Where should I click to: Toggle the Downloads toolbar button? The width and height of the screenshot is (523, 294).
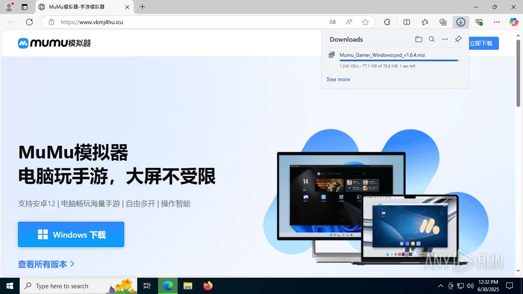click(461, 22)
